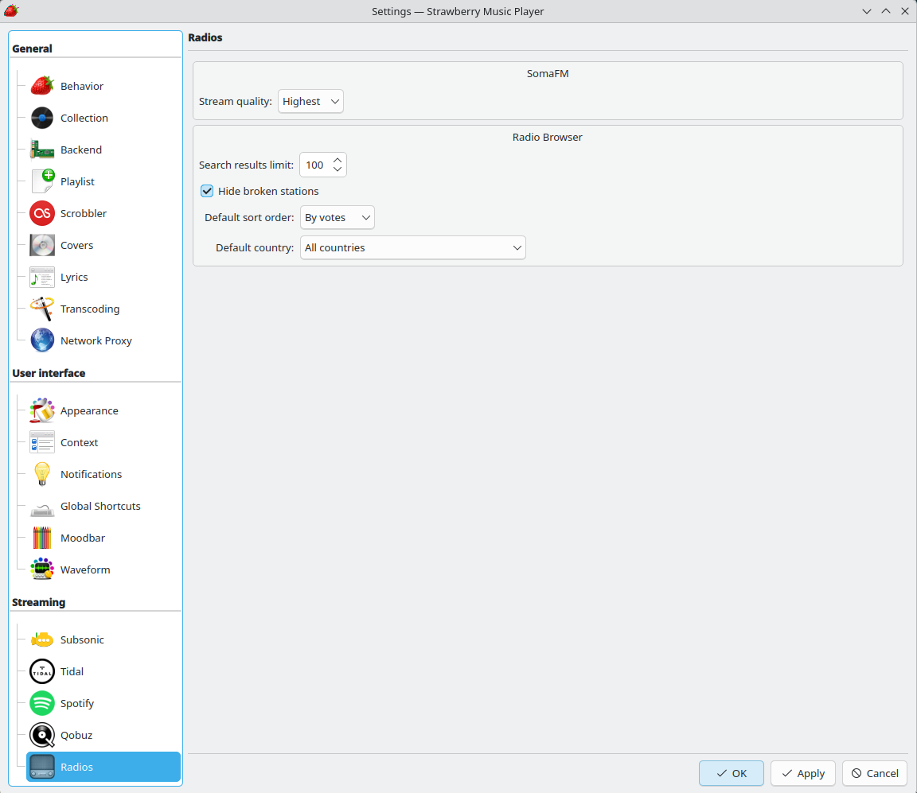Viewport: 917px width, 793px height.
Task: Open the Default country dropdown
Action: click(x=413, y=248)
